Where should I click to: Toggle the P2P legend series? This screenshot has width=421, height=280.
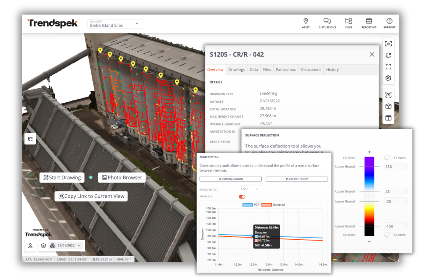[251, 204]
